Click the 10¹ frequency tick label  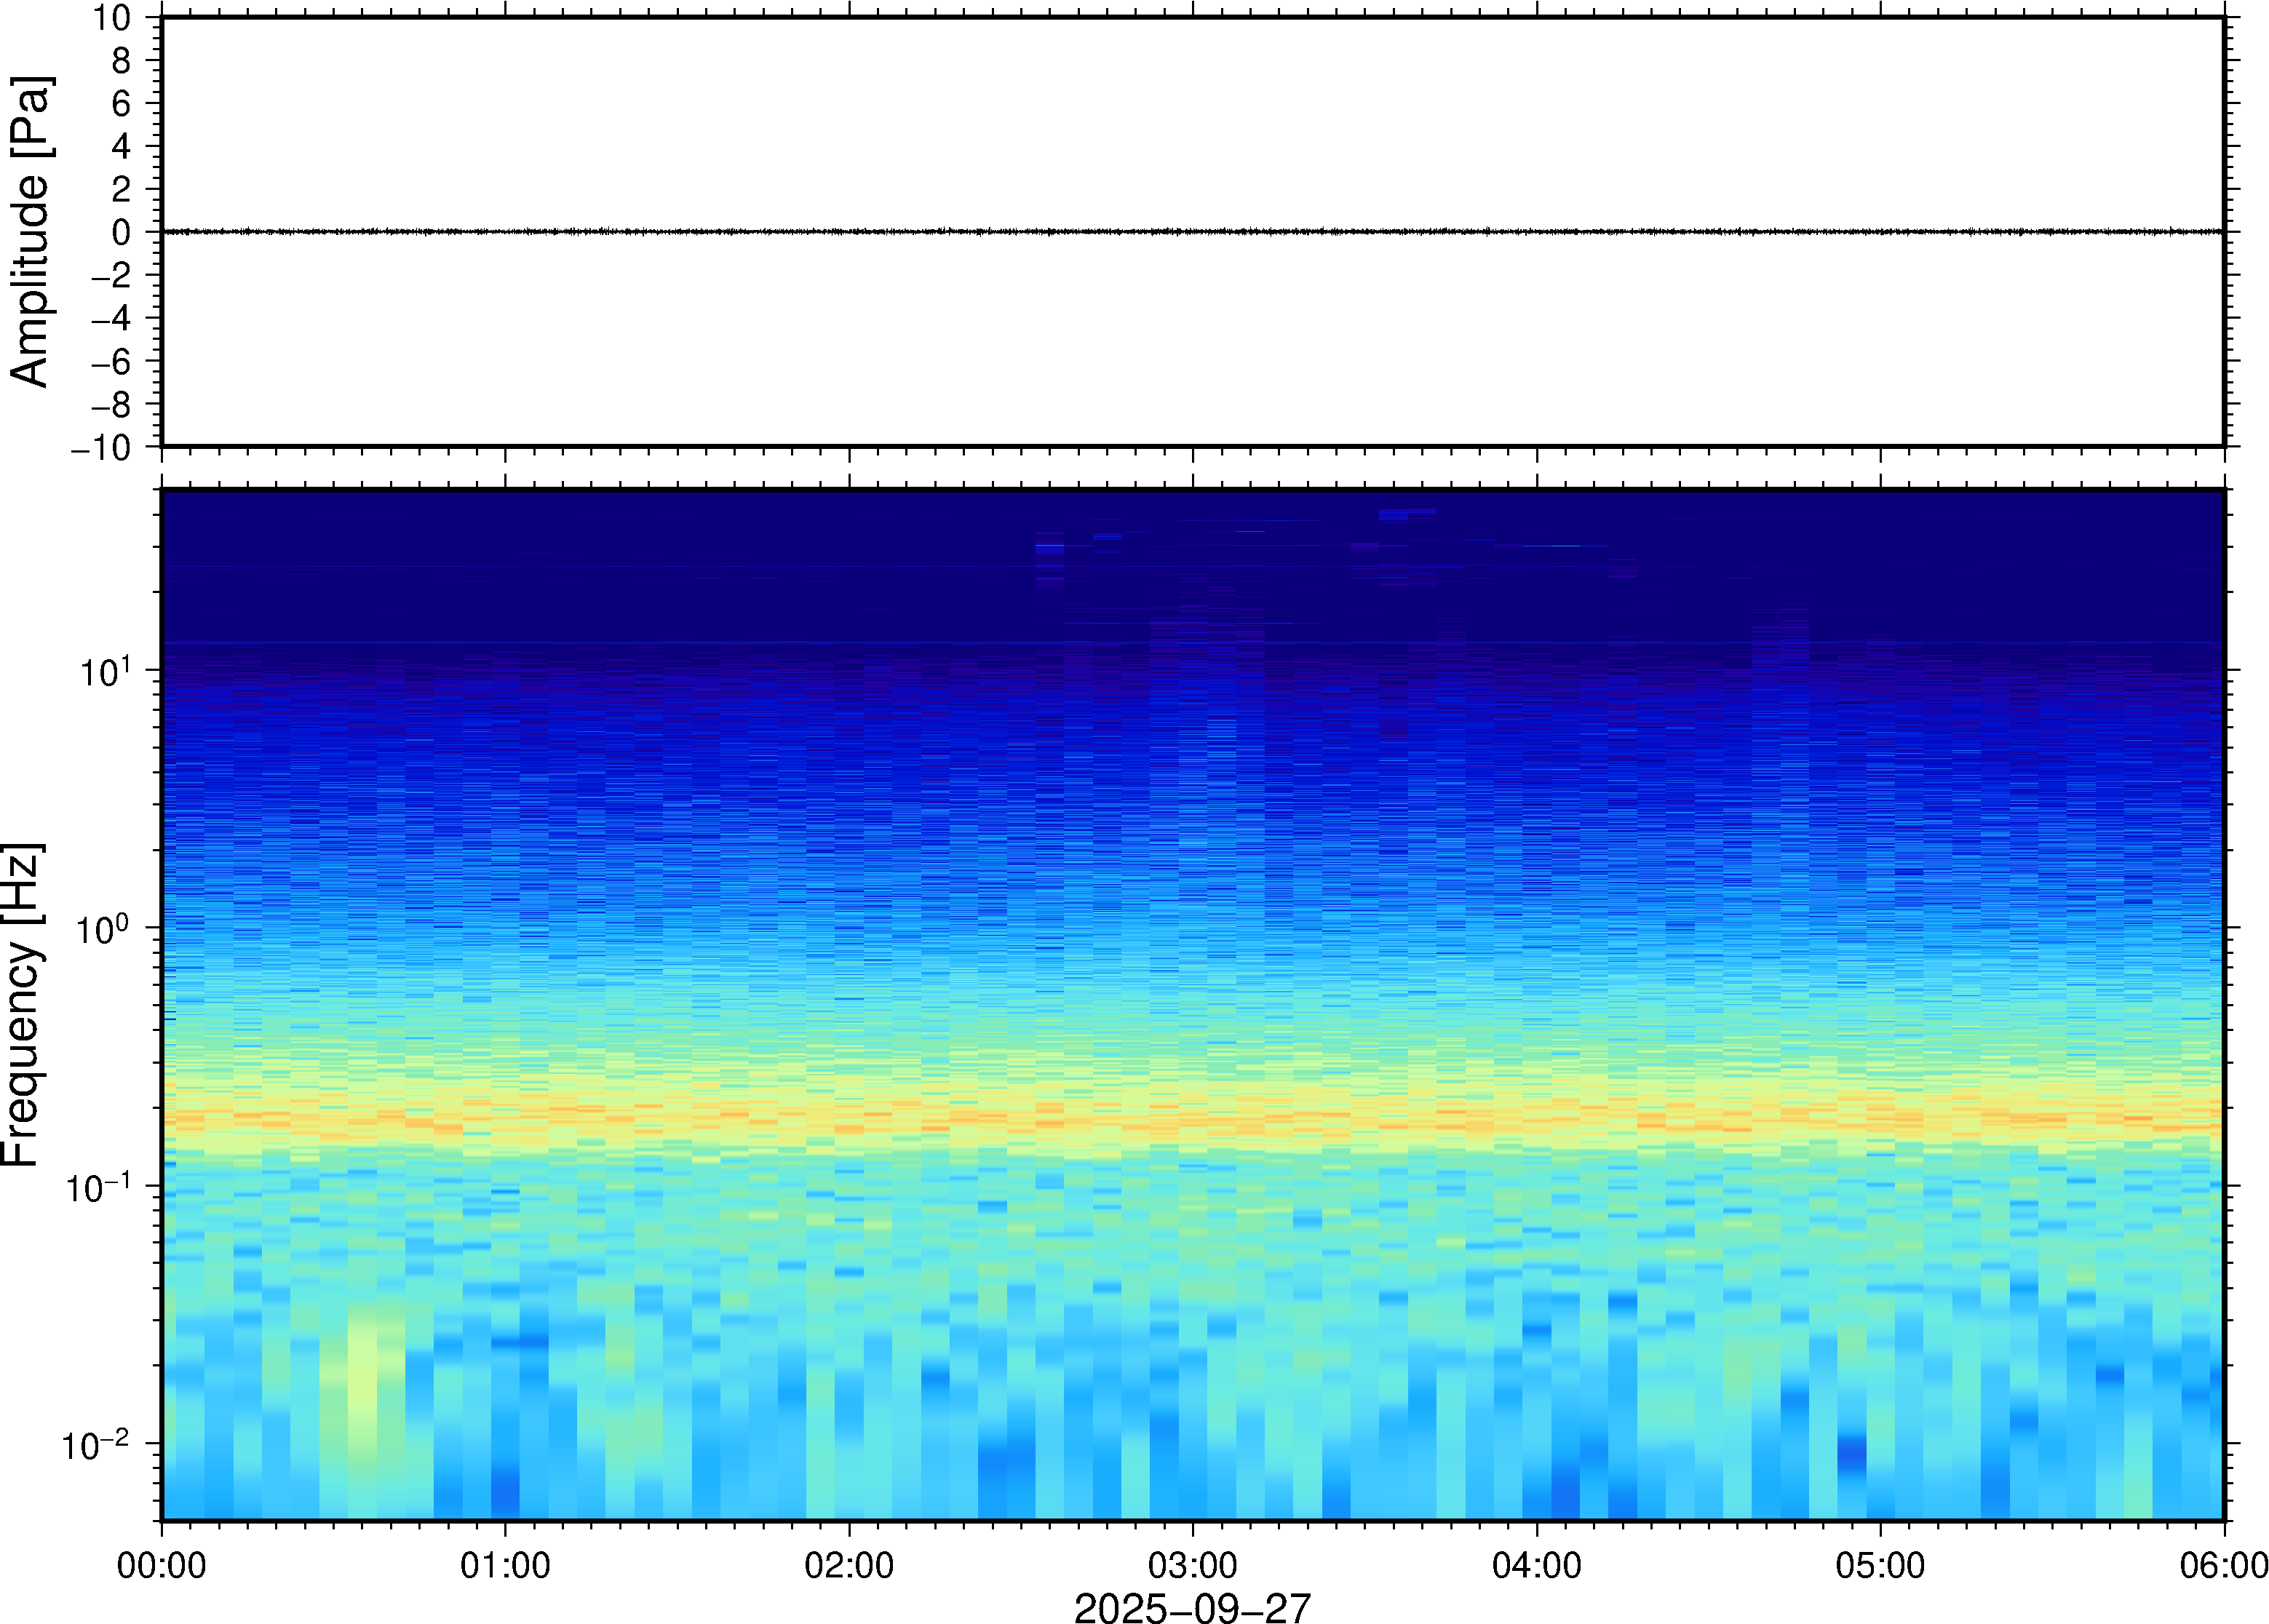pyautogui.click(x=105, y=672)
